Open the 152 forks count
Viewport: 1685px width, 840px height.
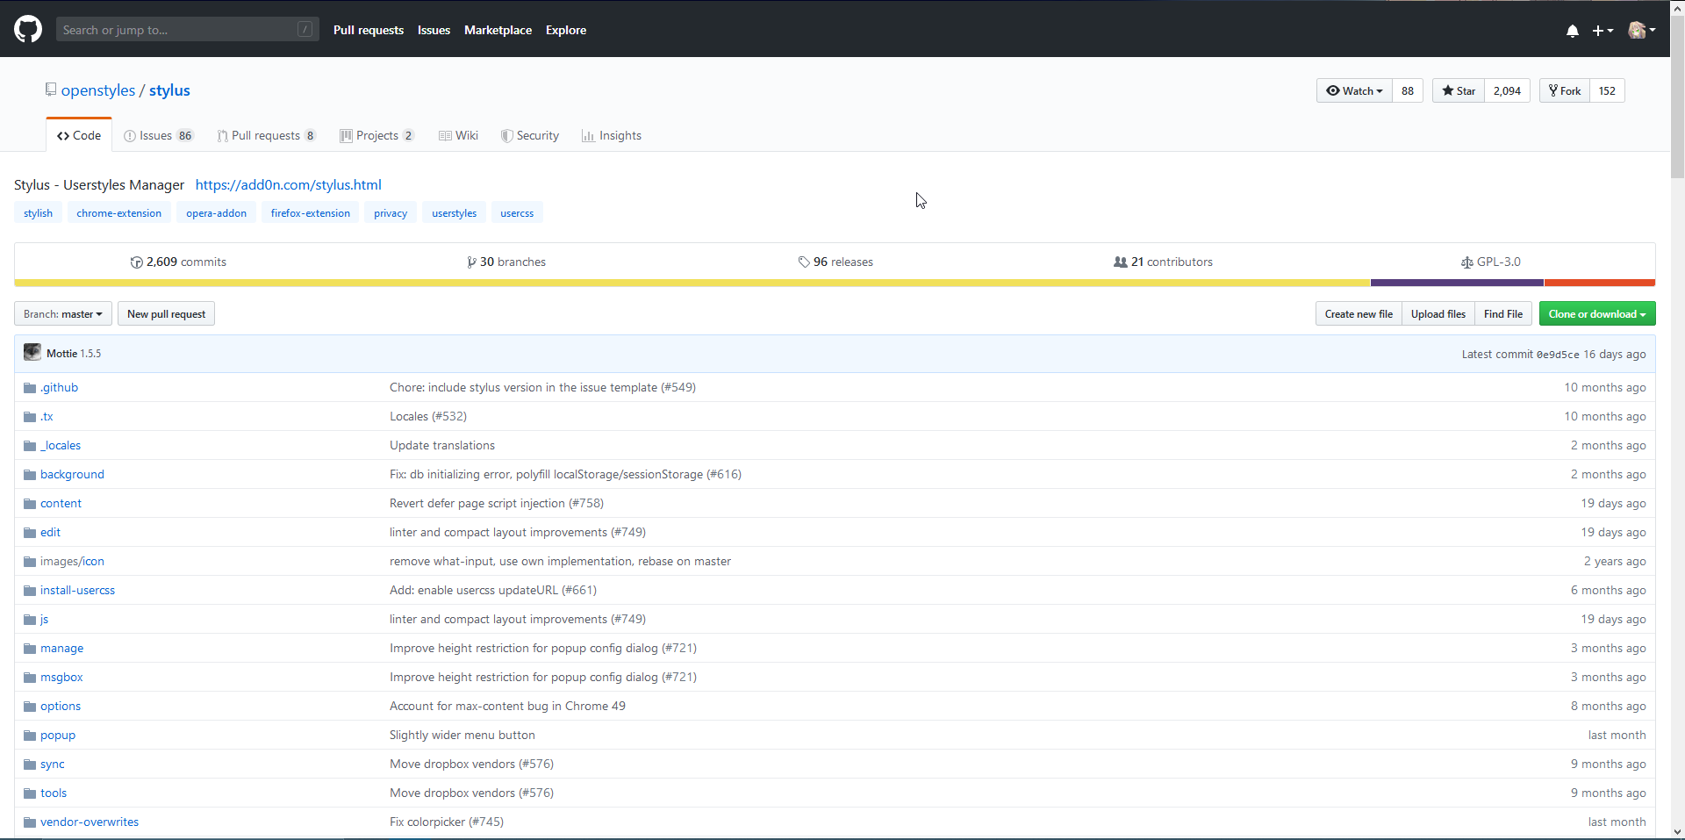click(x=1607, y=90)
